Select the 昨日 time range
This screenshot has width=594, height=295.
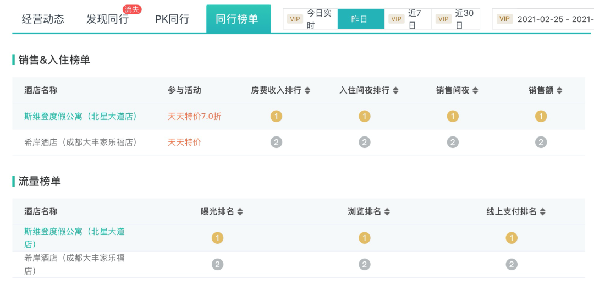tap(360, 19)
